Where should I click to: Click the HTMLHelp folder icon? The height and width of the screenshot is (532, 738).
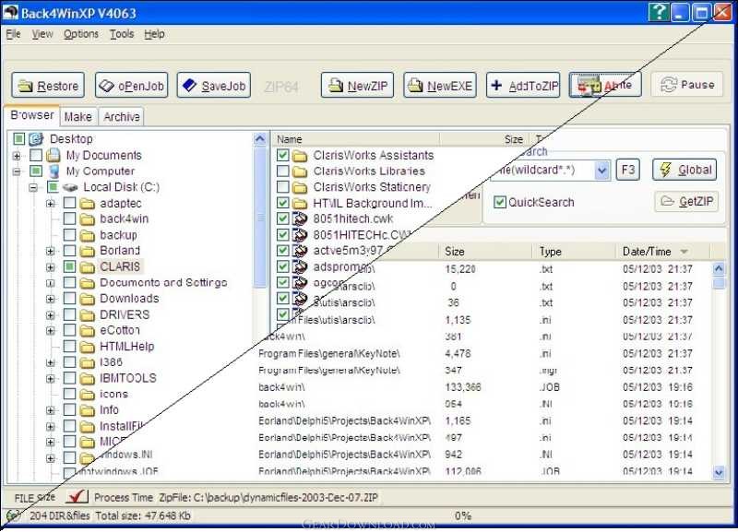coord(87,347)
